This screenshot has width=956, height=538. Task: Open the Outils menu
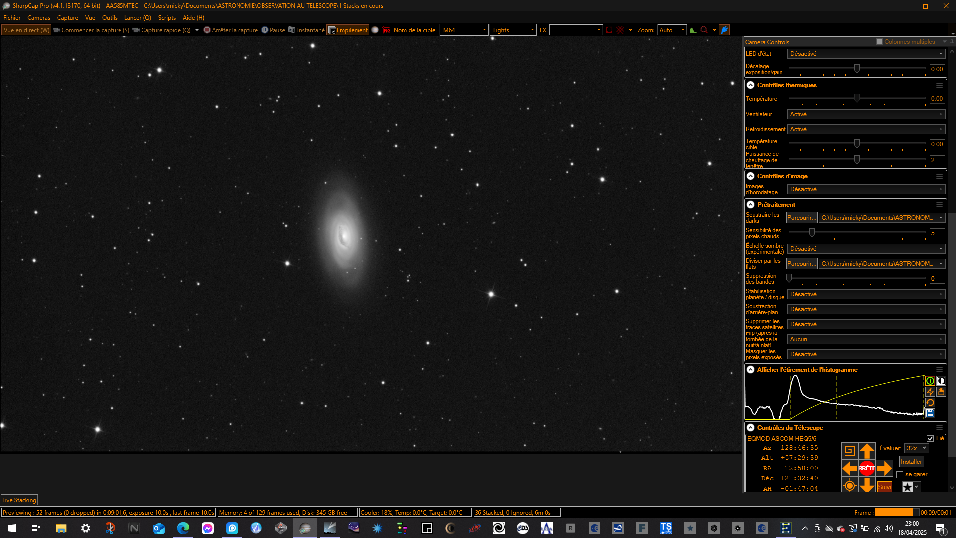[x=110, y=18]
